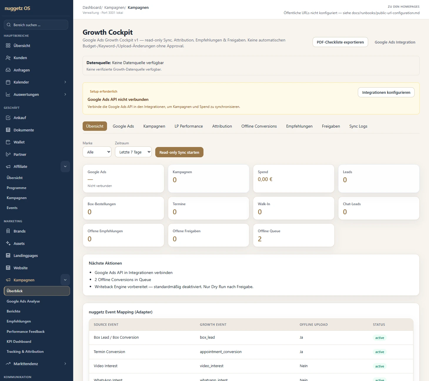Switch to the Kampagnen tab
Image resolution: width=429 pixels, height=381 pixels.
tap(154, 126)
